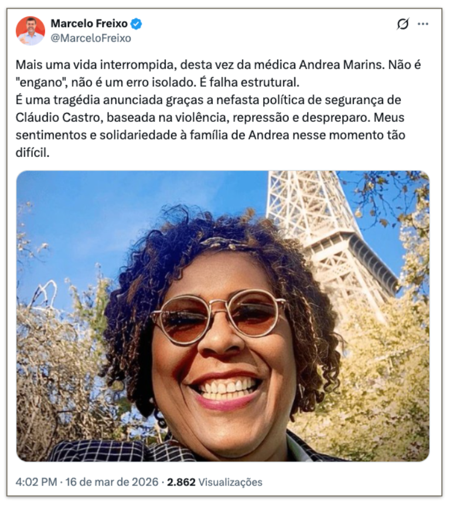450x506 pixels.
Task: Open Marcelo Freixo's profile avatar
Action: [30, 30]
